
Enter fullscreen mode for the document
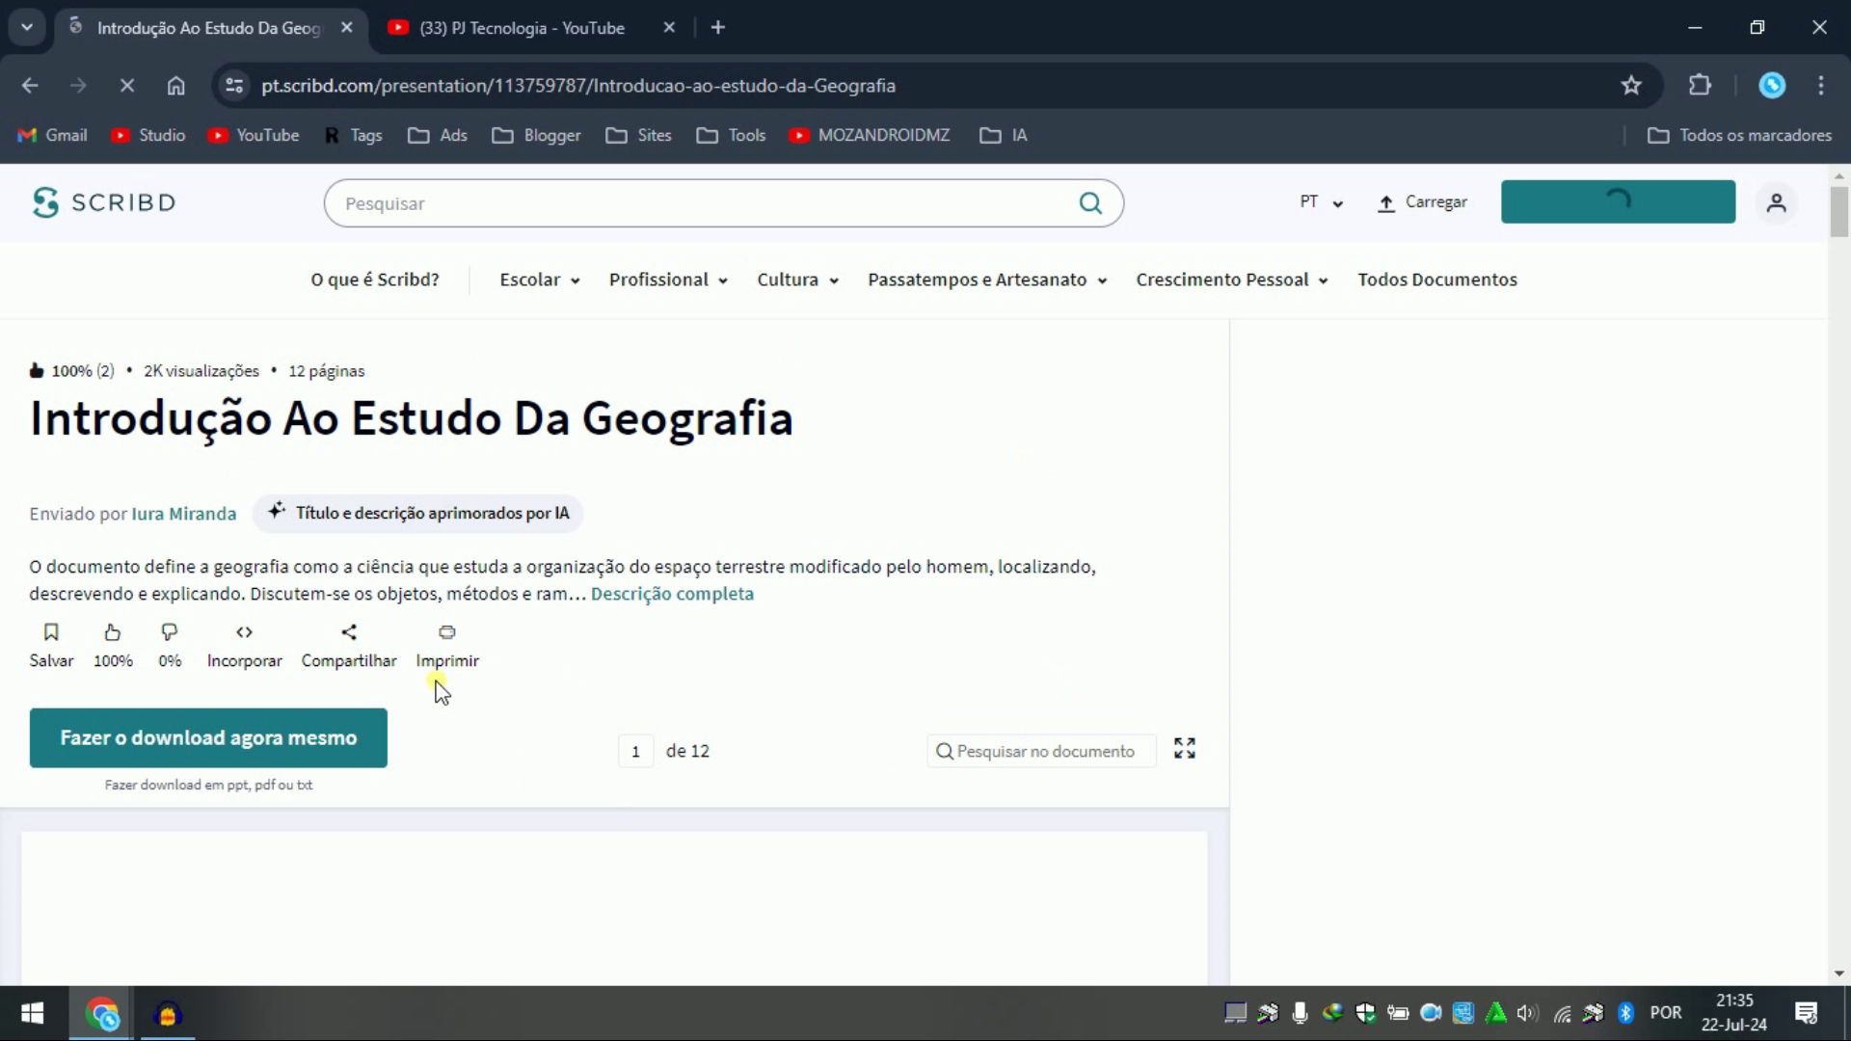click(x=1184, y=749)
